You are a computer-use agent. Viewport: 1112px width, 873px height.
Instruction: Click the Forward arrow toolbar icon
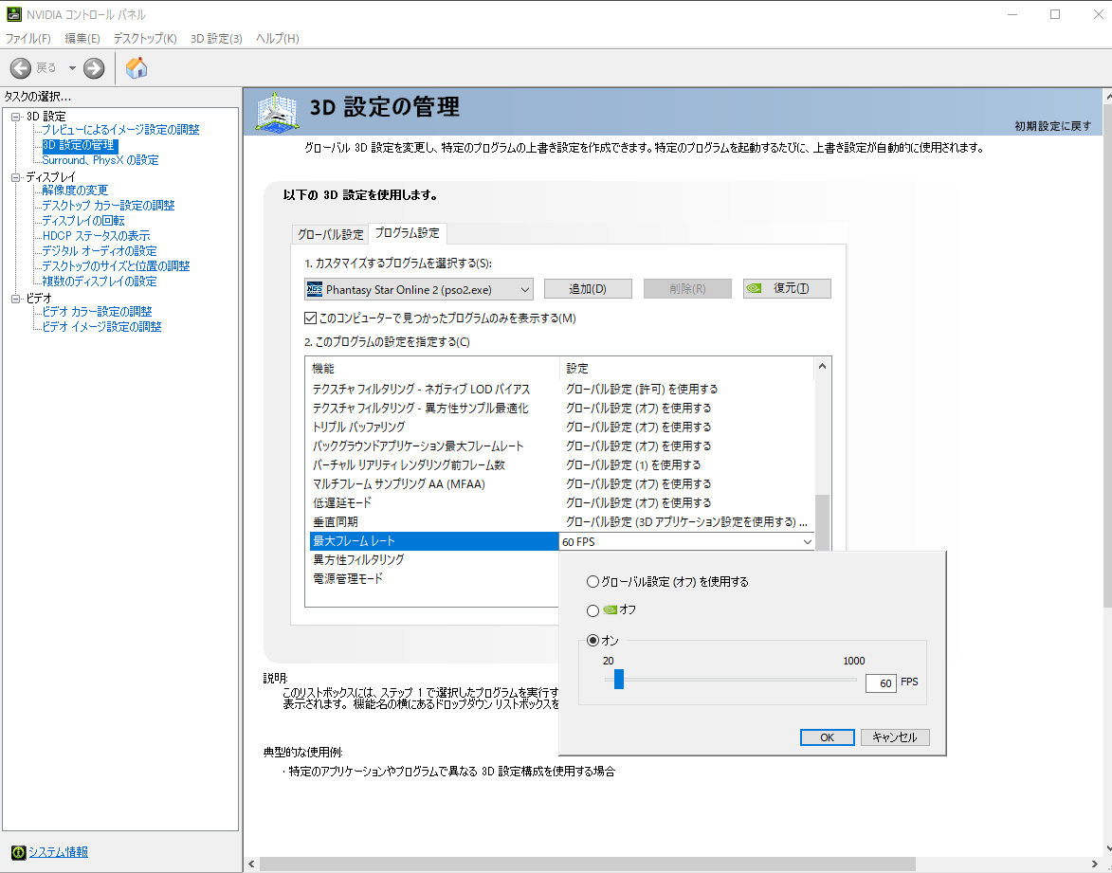[94, 68]
